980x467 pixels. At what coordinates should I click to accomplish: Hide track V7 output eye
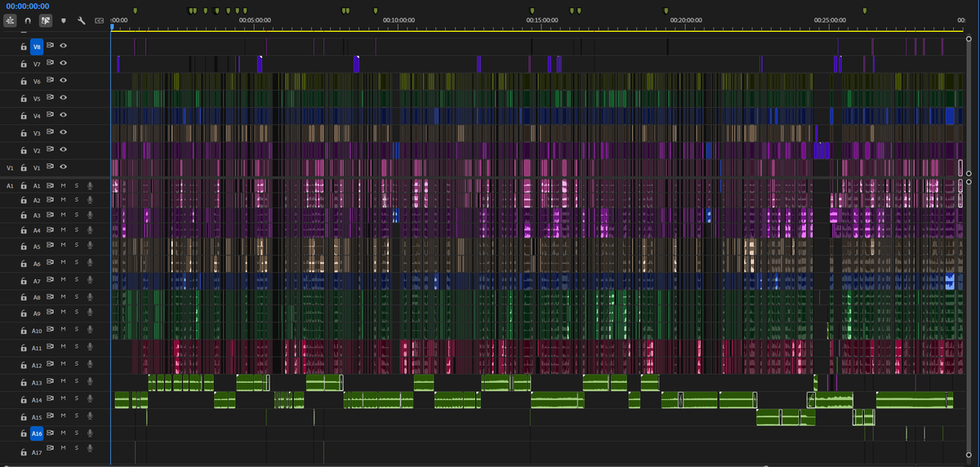(63, 63)
